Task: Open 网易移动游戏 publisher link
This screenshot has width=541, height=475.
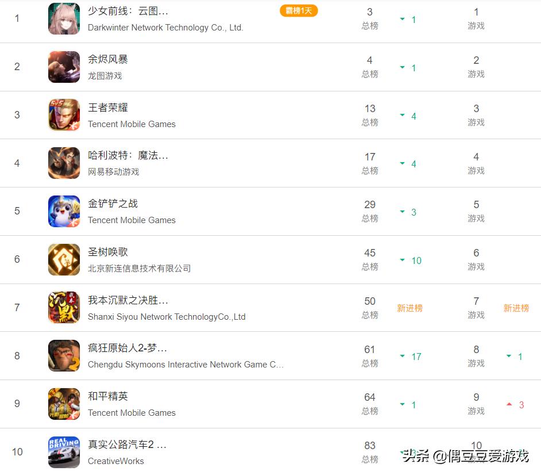Action: click(114, 172)
